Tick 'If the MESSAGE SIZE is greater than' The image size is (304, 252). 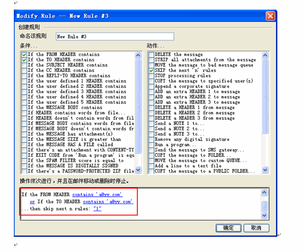point(24,139)
